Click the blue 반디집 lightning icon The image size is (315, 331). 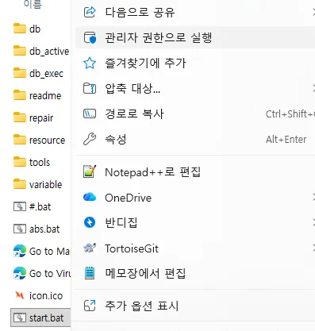pos(90,222)
